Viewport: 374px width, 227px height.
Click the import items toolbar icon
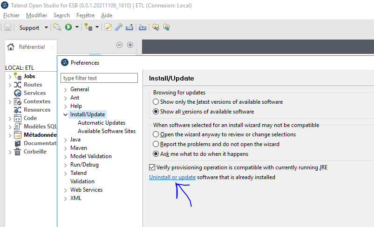(x=143, y=27)
